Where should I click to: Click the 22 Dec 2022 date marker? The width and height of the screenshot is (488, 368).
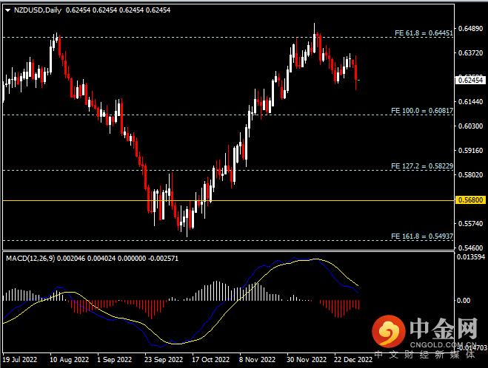[x=354, y=360]
